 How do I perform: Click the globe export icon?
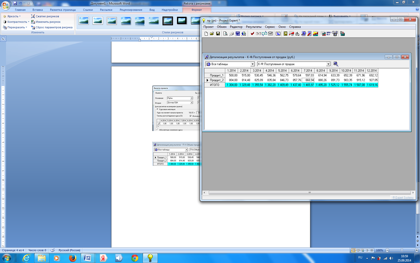[x=243, y=34]
